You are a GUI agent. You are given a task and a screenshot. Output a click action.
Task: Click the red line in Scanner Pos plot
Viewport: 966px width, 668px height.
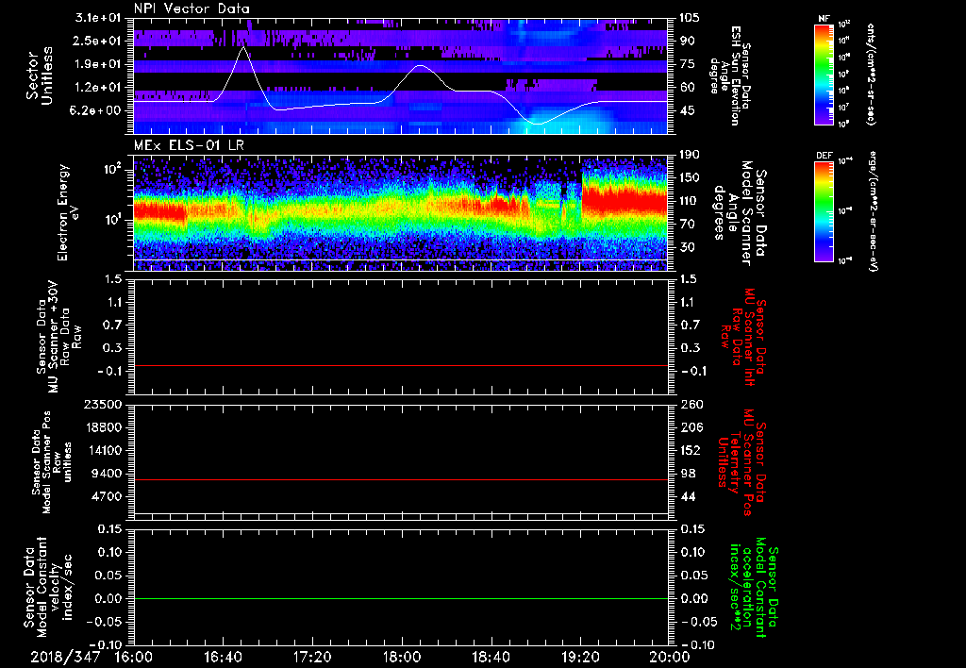[401, 479]
